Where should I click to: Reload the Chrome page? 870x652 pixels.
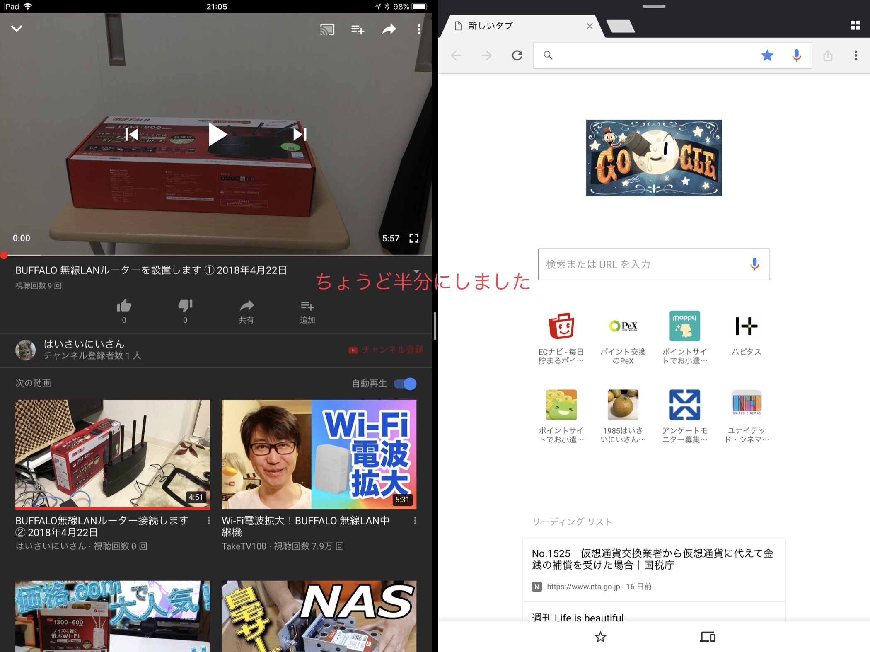click(517, 56)
